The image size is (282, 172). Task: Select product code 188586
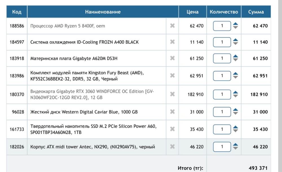pos(17,26)
